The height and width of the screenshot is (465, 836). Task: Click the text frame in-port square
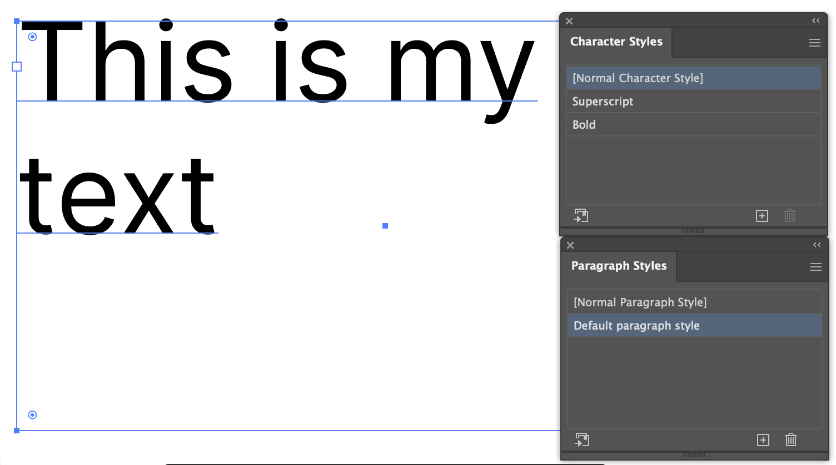[x=17, y=67]
